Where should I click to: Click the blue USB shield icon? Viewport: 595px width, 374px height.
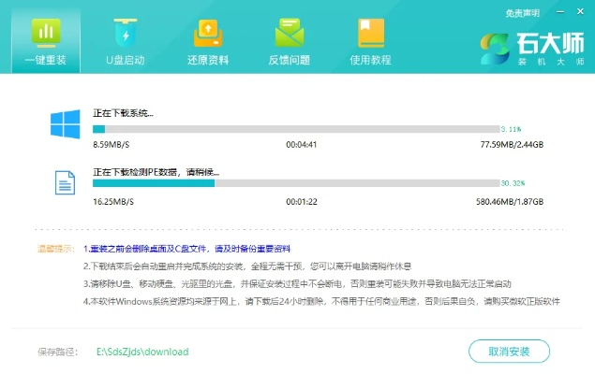pos(126,33)
